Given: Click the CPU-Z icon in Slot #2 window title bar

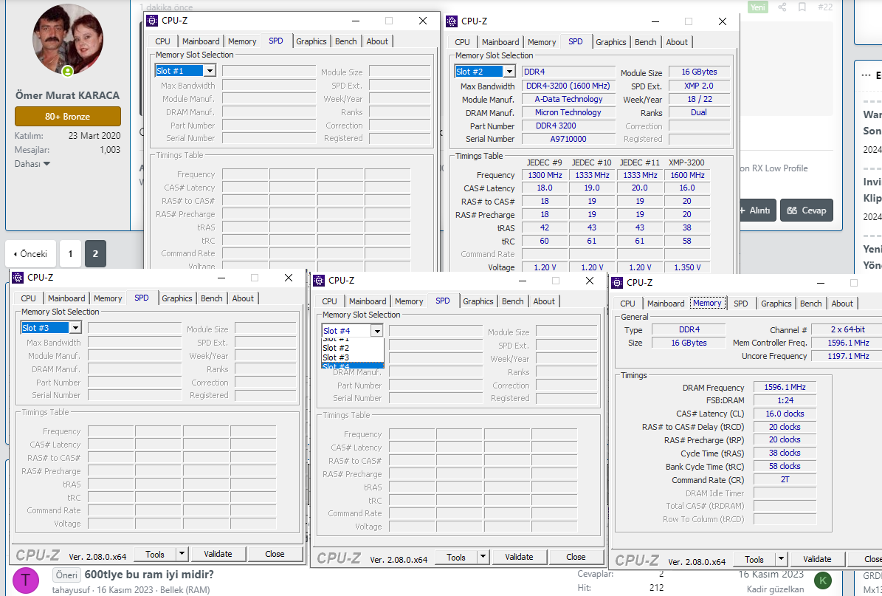Looking at the screenshot, I should pyautogui.click(x=452, y=21).
